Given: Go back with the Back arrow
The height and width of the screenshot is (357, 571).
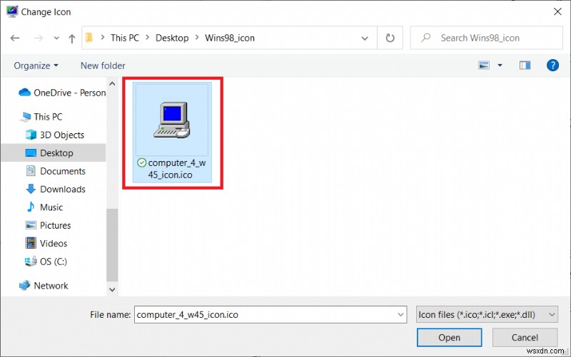Looking at the screenshot, I should click(15, 38).
